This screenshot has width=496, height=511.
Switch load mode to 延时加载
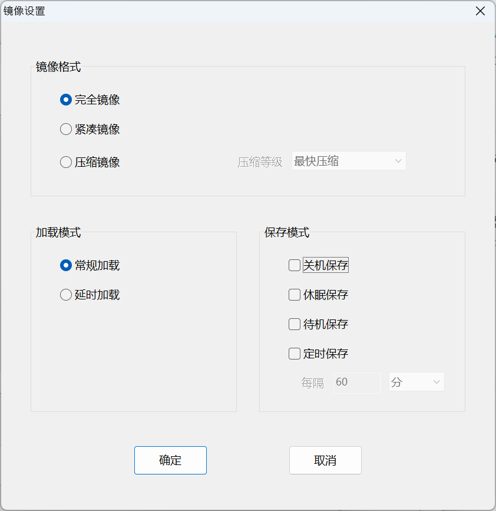(x=66, y=295)
